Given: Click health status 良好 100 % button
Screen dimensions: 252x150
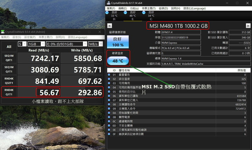Looking at the screenshot, I should [x=118, y=42].
